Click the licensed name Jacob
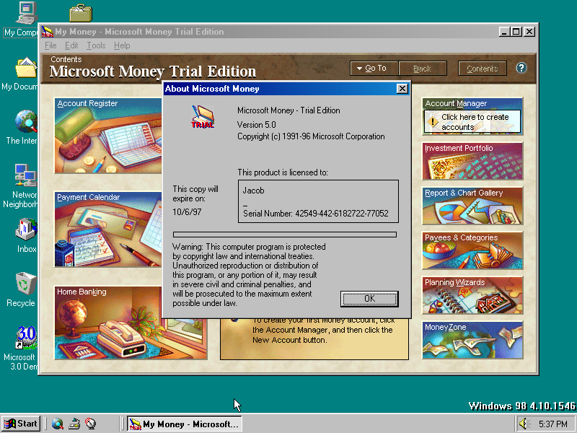This screenshot has height=433, width=577. pos(254,191)
